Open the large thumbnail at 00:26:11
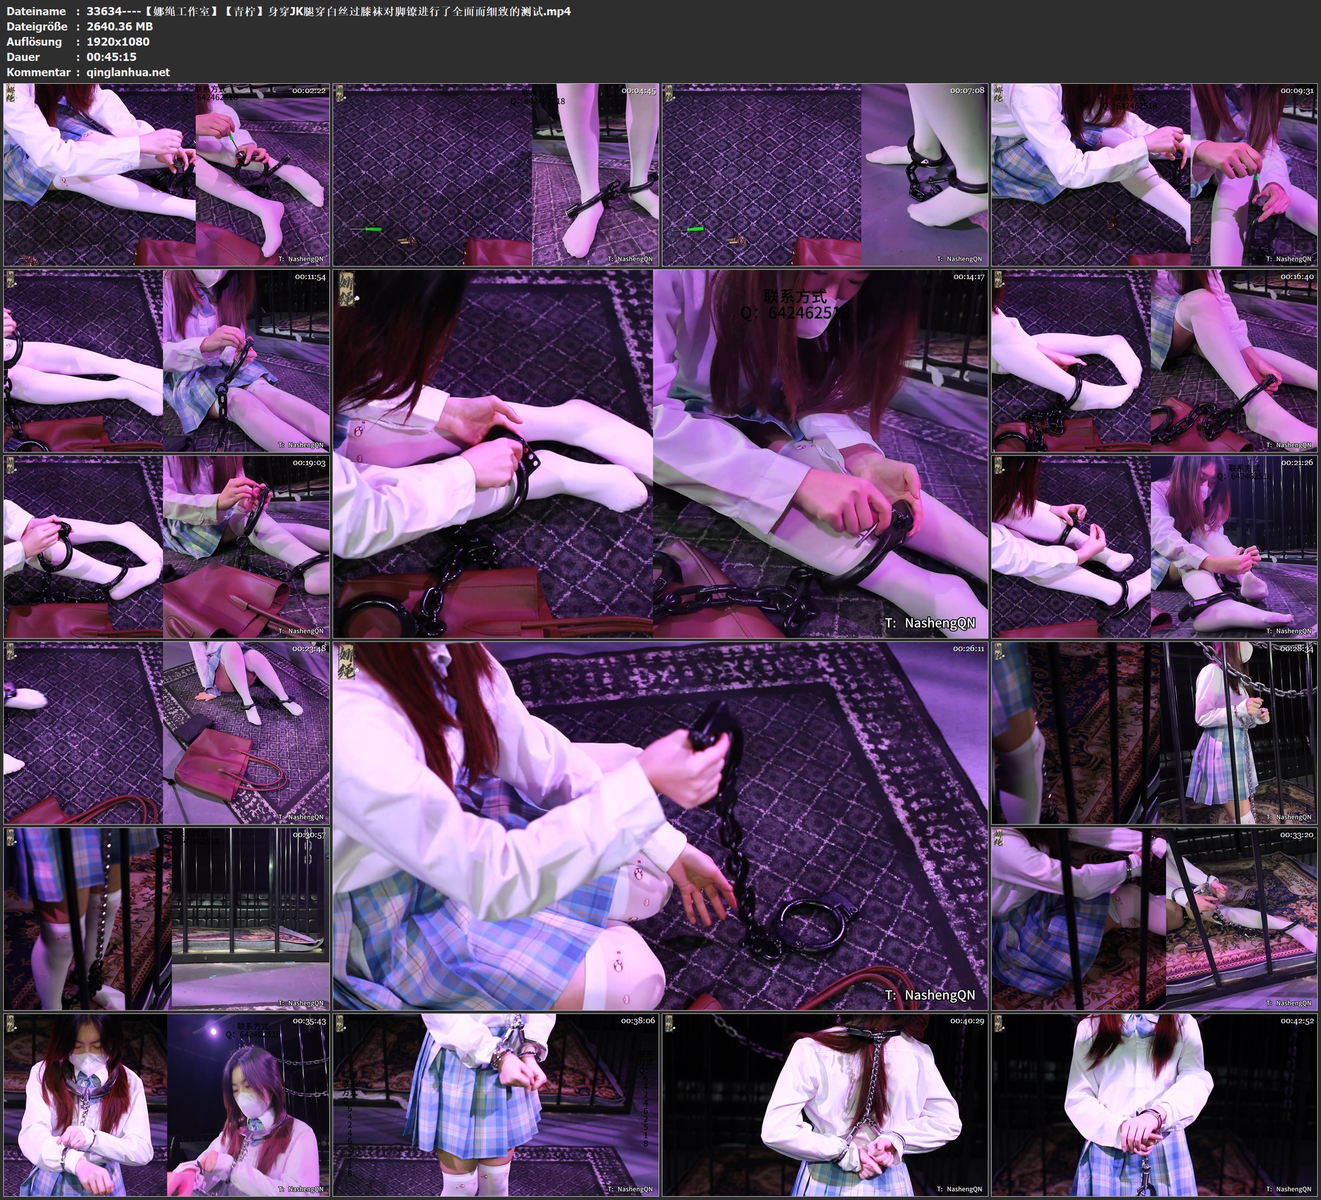 coord(660,825)
